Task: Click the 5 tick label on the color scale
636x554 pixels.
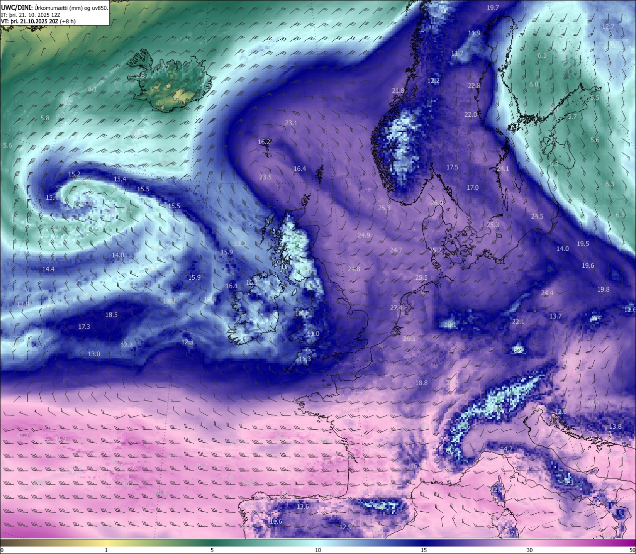Action: [212, 550]
